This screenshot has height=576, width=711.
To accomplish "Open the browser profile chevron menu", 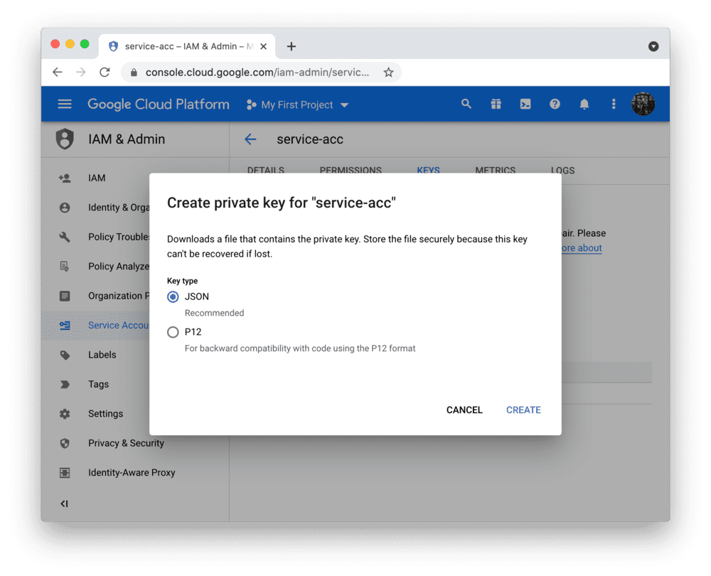I will click(653, 46).
